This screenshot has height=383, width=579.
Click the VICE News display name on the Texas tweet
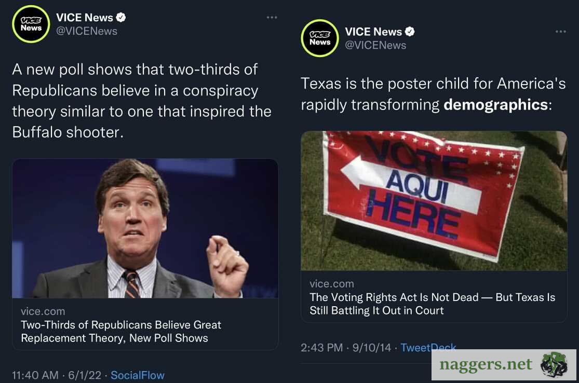(373, 32)
